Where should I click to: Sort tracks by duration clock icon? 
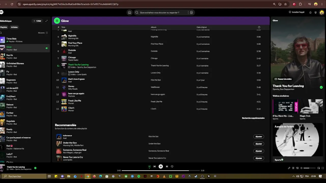coord(259,27)
